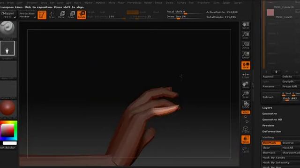Open the Render menu
300x168 pixels.
tap(148, 3)
